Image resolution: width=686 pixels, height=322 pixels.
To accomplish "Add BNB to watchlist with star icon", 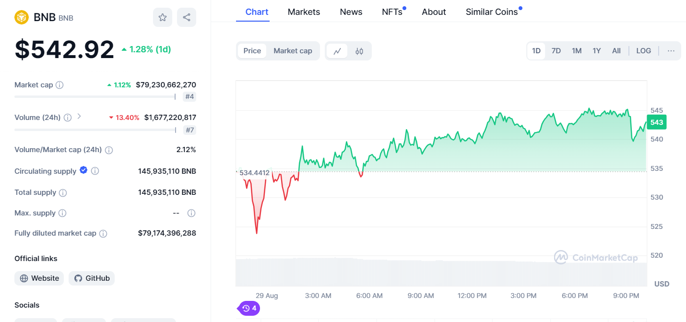I will pos(163,18).
